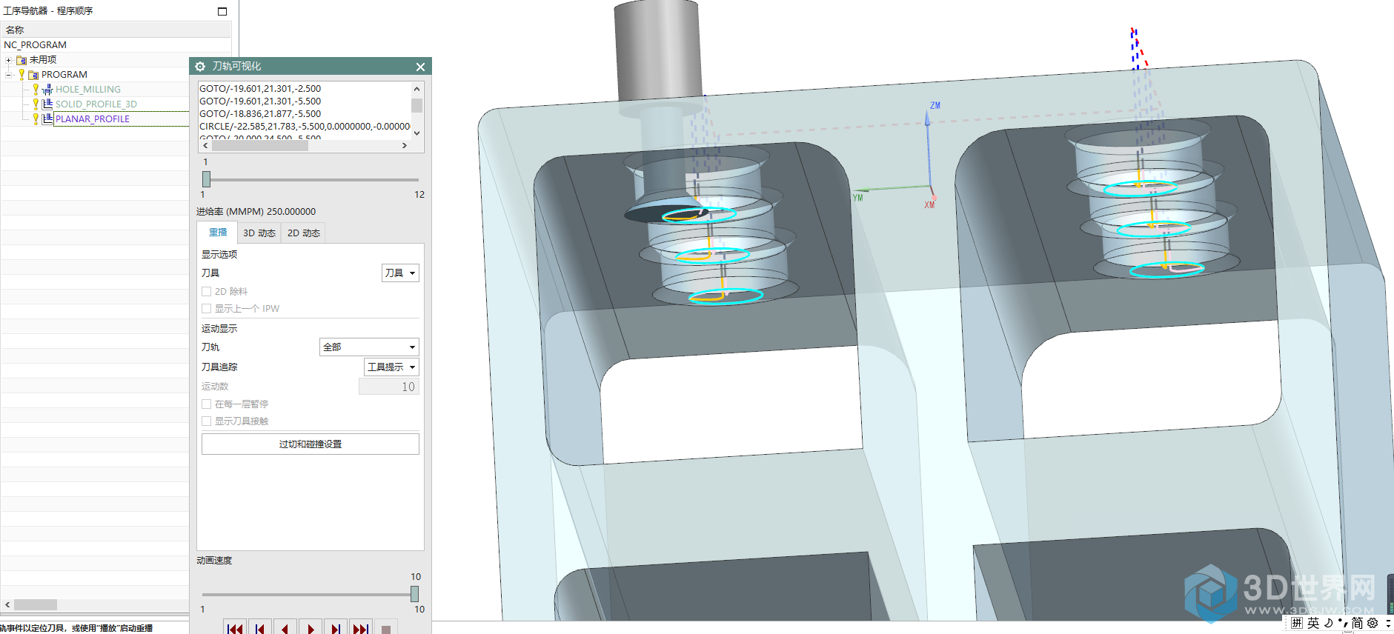Click the 简 simplified Chinese icon
The width and height of the screenshot is (1394, 634).
click(x=1357, y=623)
